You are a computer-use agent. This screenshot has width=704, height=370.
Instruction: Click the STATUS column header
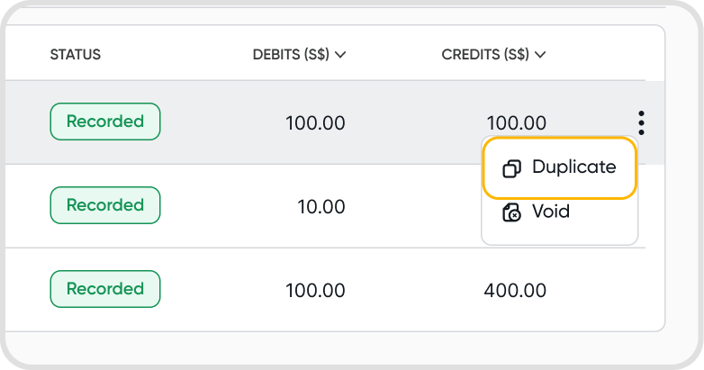point(76,55)
